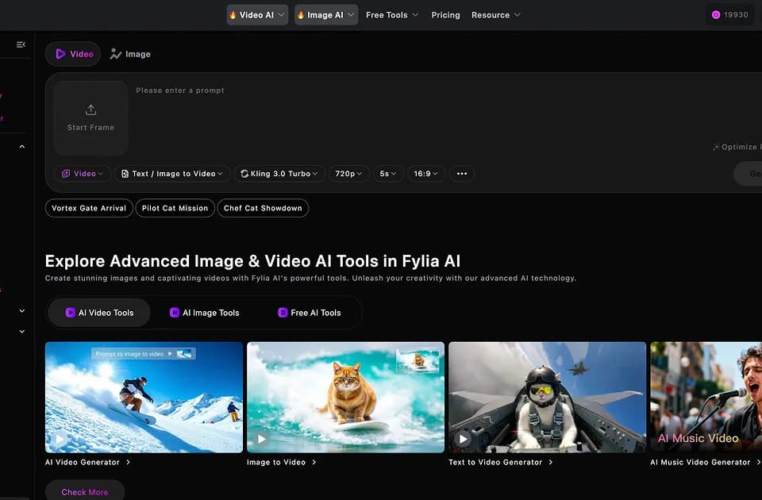Image resolution: width=762 pixels, height=500 pixels.
Task: Click the credits coin icon 19930
Action: coord(716,15)
